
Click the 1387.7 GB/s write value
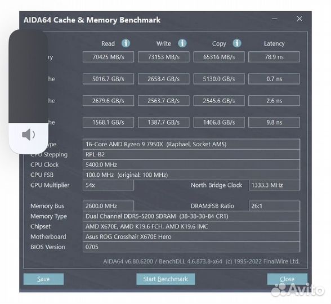(x=164, y=123)
